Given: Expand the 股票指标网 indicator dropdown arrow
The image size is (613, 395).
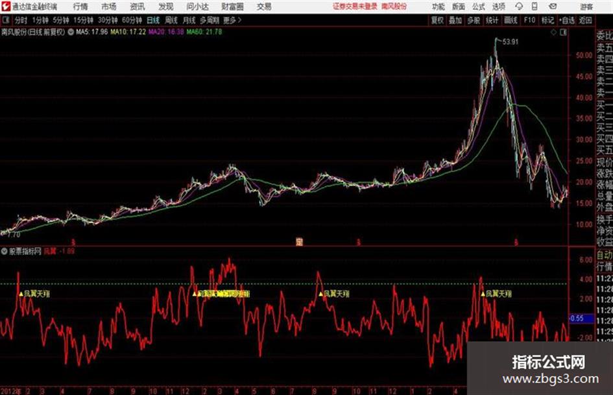Looking at the screenshot, I should click(4, 251).
